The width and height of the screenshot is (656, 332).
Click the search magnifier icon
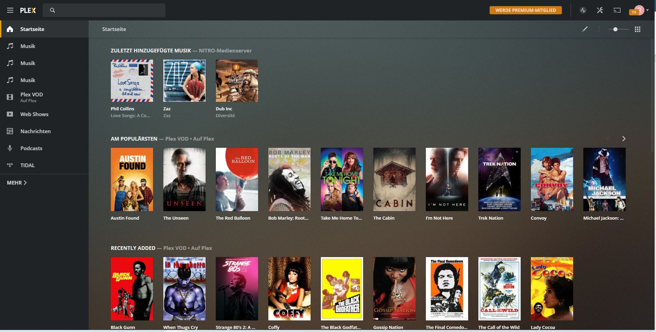[x=53, y=10]
